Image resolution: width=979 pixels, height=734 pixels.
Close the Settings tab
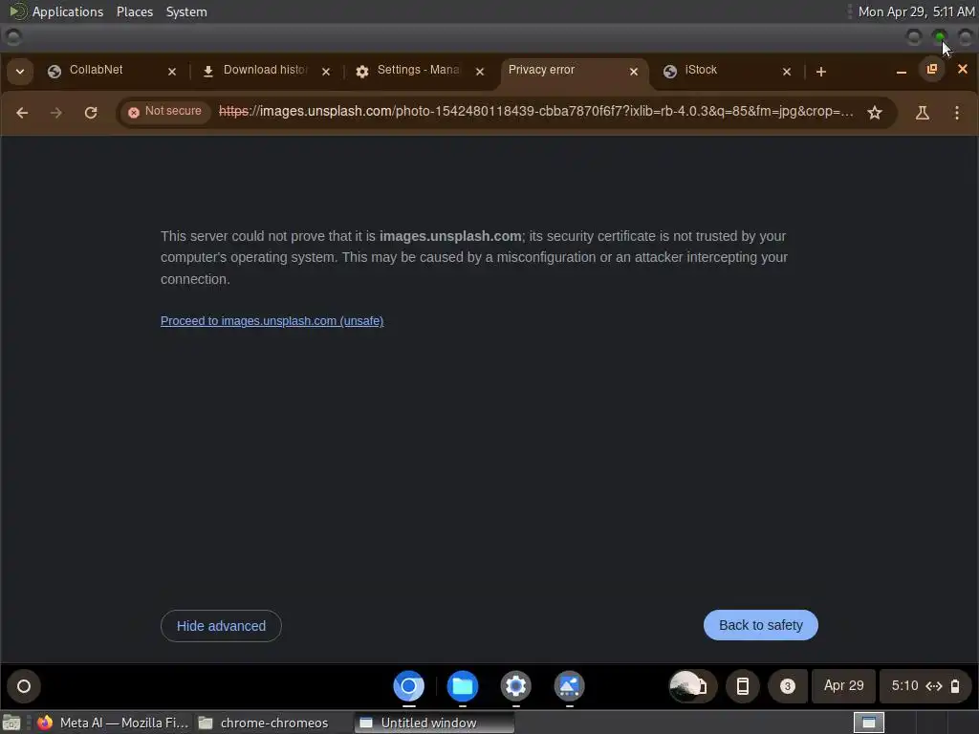pyautogui.click(x=480, y=72)
